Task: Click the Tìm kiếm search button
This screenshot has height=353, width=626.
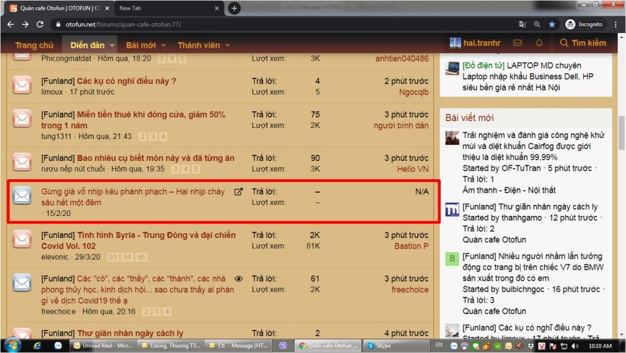Action: click(x=583, y=43)
